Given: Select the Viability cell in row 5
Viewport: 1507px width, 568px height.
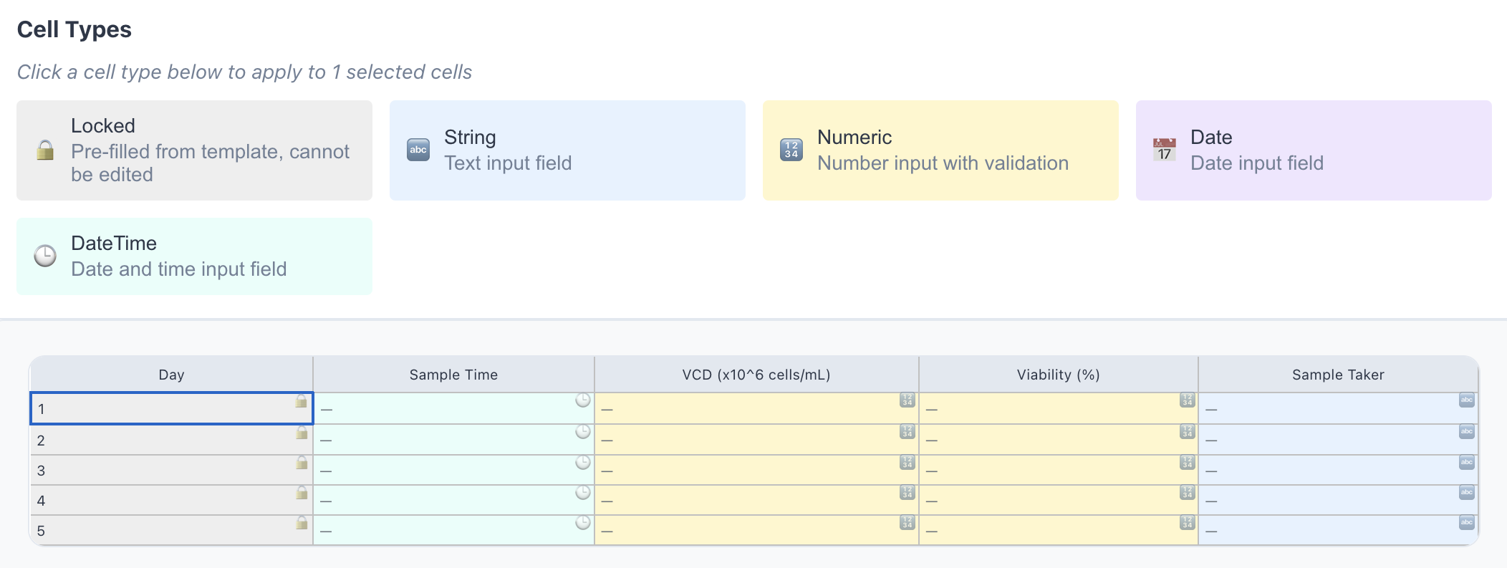Looking at the screenshot, I should 1058,530.
